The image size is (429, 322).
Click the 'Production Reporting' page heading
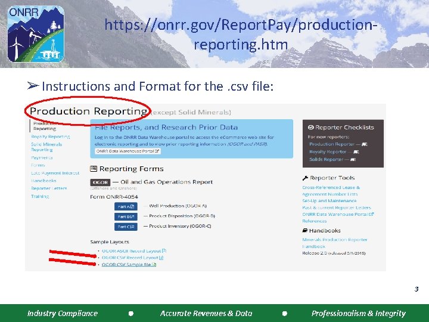point(88,111)
